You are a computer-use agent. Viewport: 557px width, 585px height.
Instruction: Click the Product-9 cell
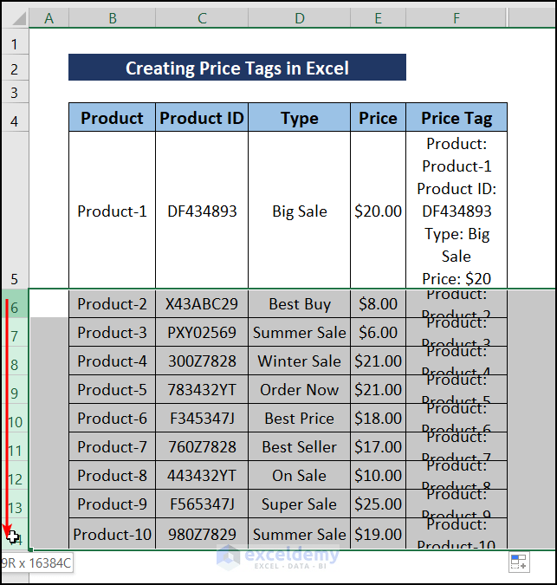(113, 504)
